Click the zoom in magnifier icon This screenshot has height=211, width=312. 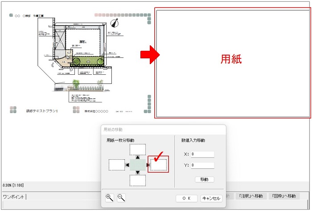tap(110, 198)
